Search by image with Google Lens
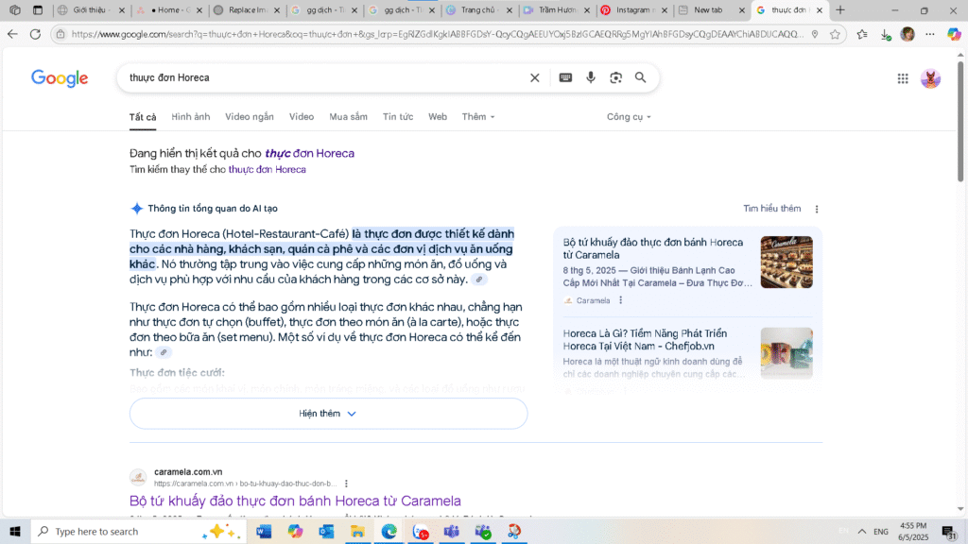 click(x=615, y=77)
